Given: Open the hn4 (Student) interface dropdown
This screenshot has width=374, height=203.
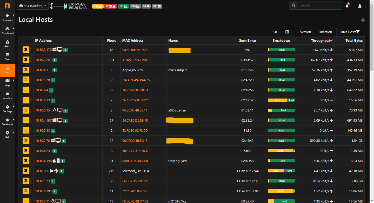Looking at the screenshot, I should pyautogui.click(x=32, y=6).
